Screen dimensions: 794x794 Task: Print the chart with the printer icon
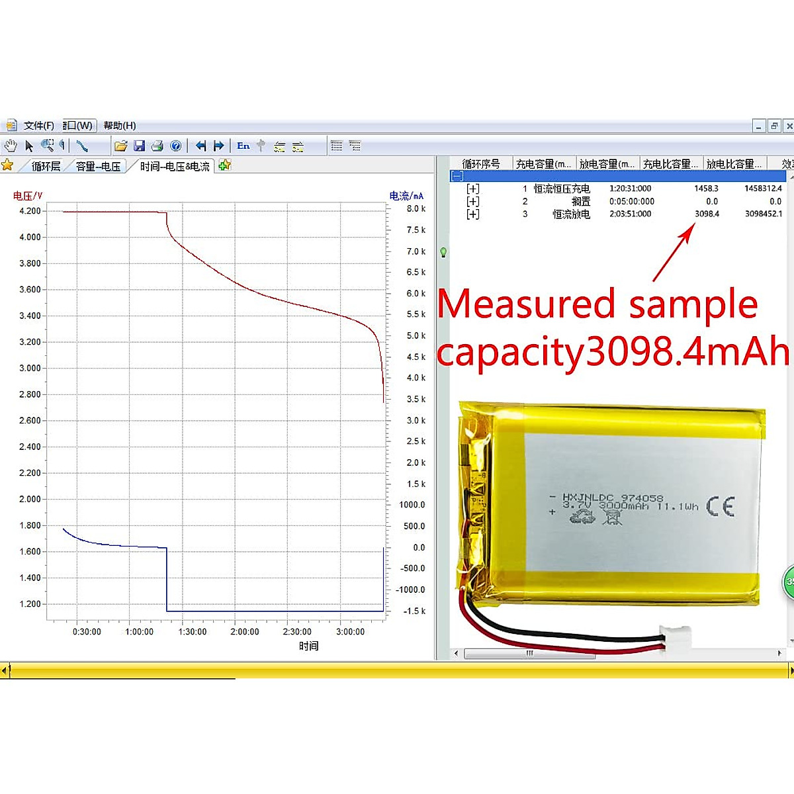157,146
